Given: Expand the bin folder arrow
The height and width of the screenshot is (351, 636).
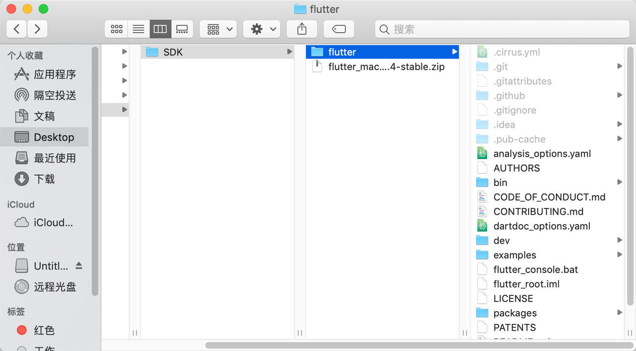Looking at the screenshot, I should tap(620, 182).
